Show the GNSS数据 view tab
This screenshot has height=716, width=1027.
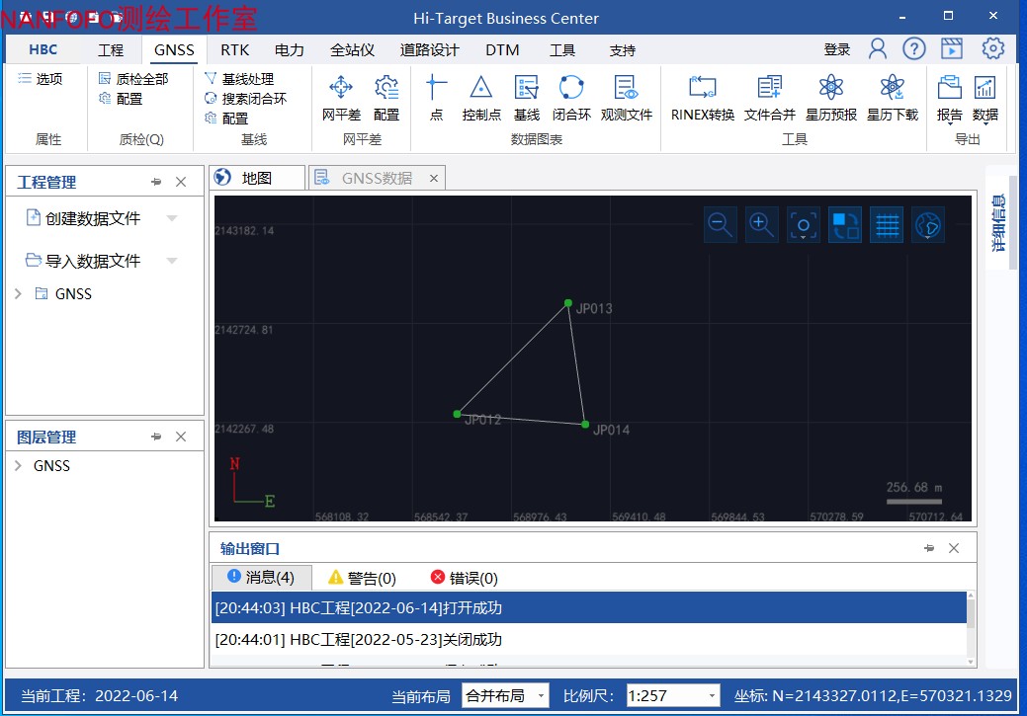point(377,178)
